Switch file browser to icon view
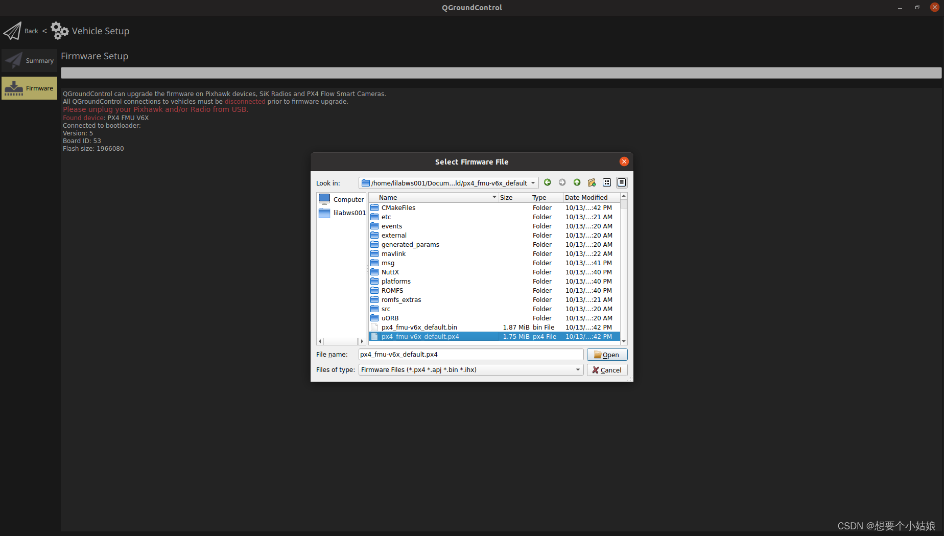 click(607, 182)
